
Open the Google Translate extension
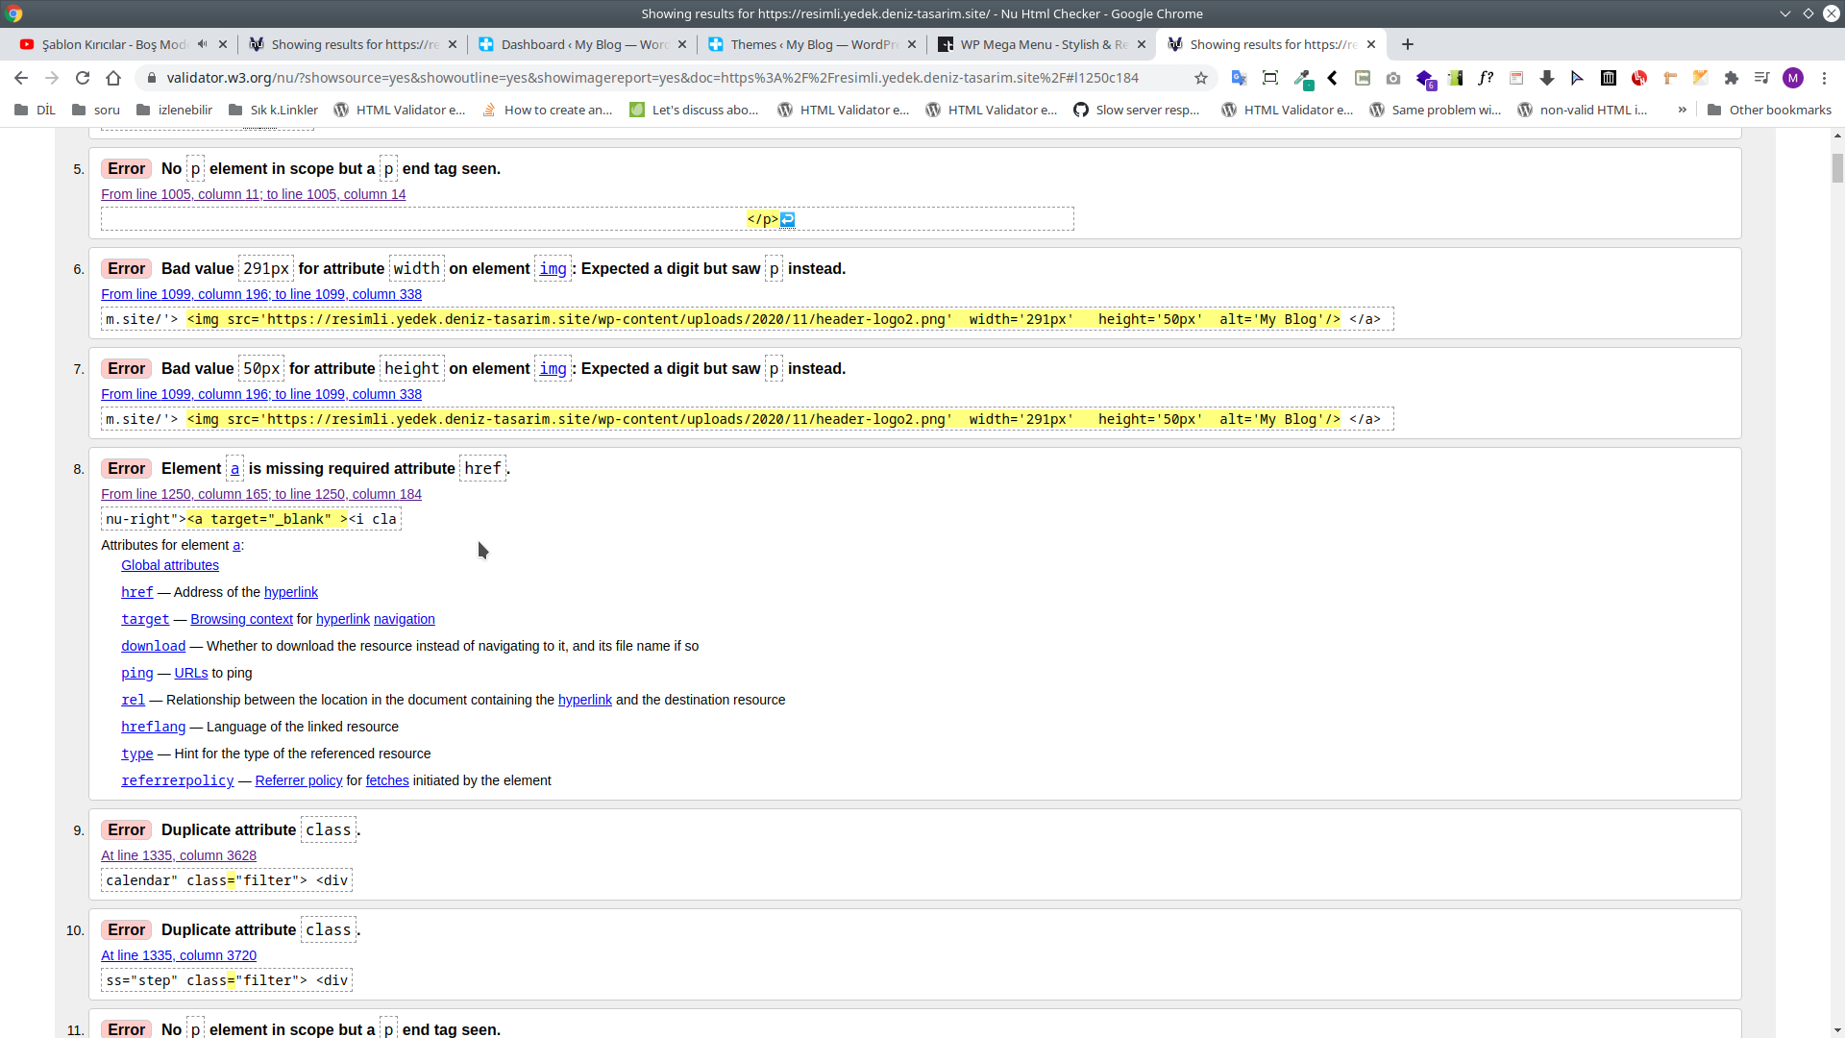(1240, 78)
